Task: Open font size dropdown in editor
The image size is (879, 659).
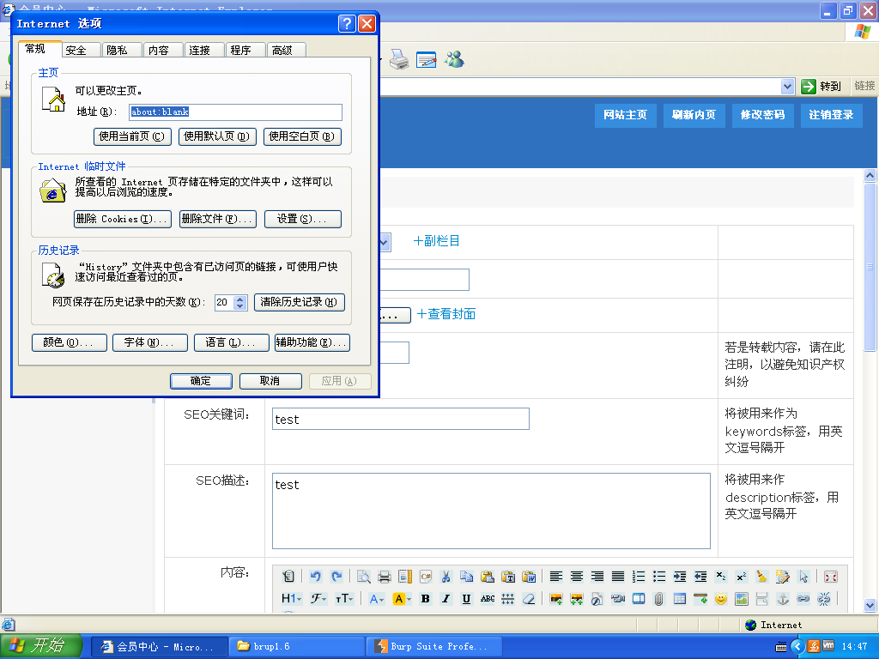Action: pos(343,599)
